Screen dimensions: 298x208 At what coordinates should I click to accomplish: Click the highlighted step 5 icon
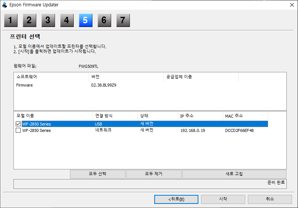pos(86,20)
